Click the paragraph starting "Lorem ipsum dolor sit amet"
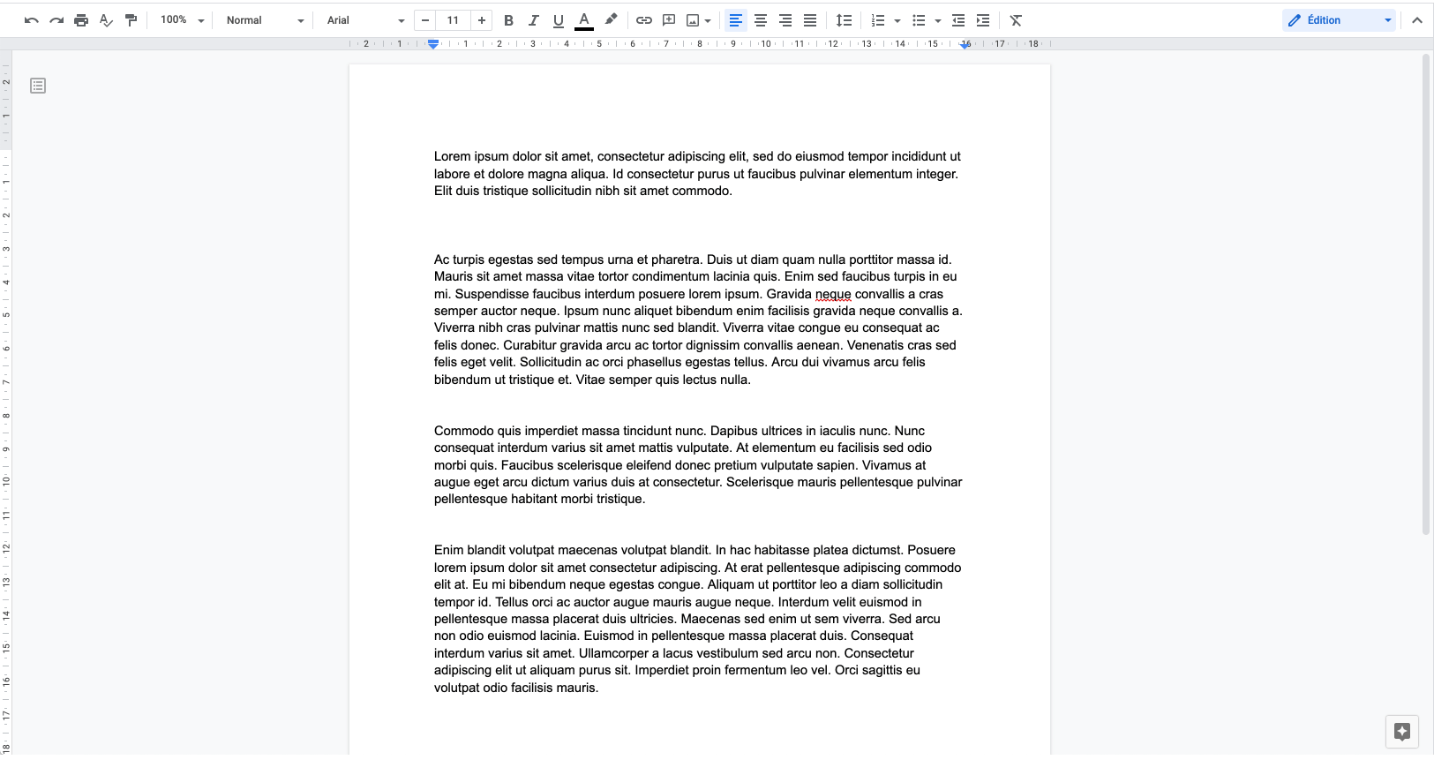Image resolution: width=1434 pixels, height=760 pixels. point(697,174)
